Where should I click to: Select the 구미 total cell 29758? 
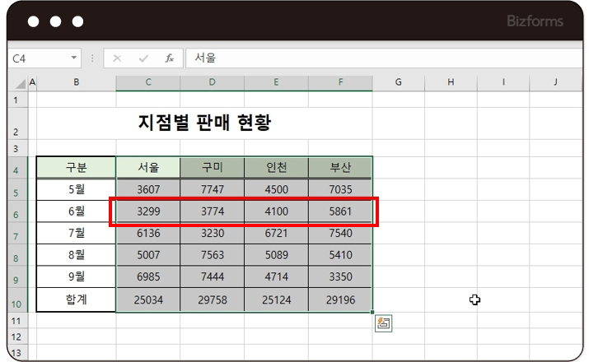coord(212,300)
